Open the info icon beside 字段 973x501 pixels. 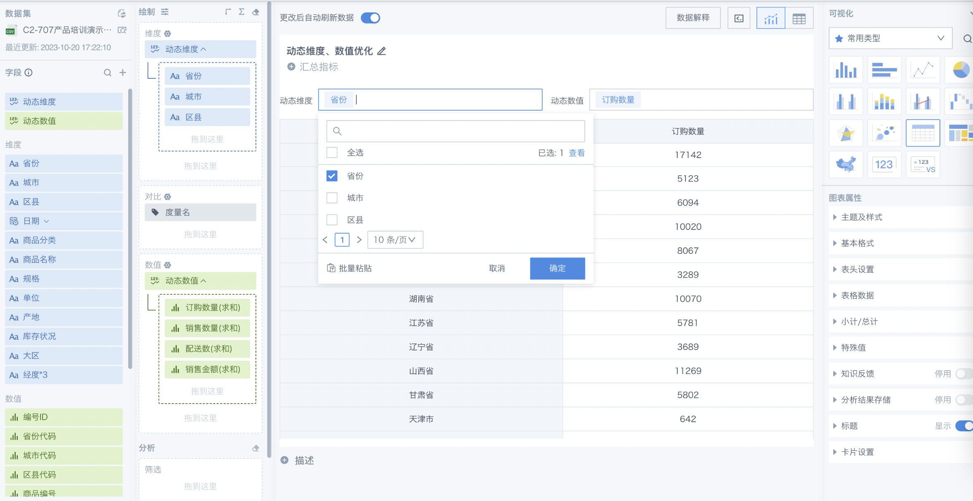pos(29,73)
